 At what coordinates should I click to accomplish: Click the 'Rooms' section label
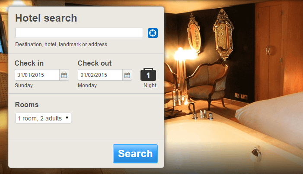pyautogui.click(x=27, y=104)
